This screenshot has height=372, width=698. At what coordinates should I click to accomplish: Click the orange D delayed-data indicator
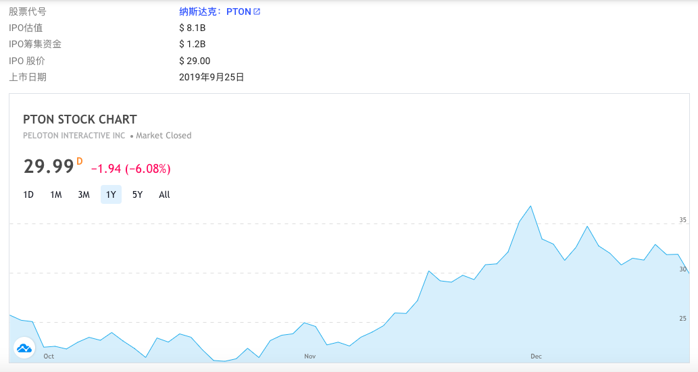point(80,161)
